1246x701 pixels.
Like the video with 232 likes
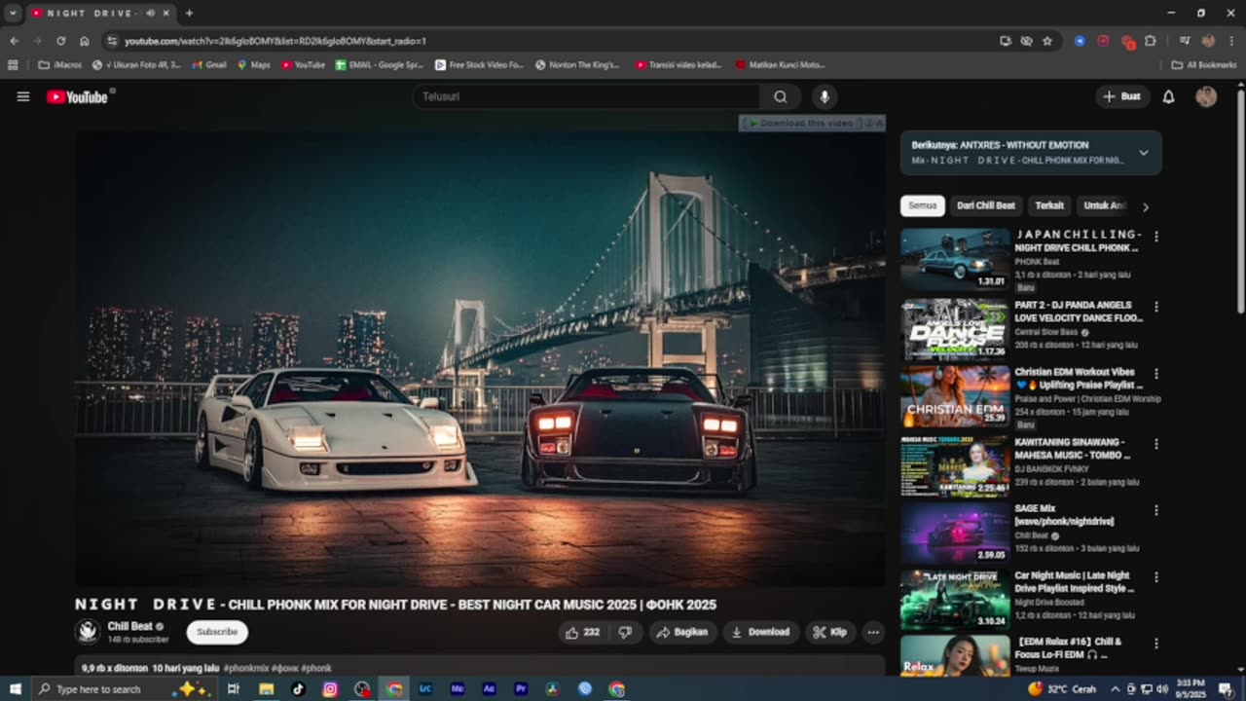pyautogui.click(x=582, y=632)
